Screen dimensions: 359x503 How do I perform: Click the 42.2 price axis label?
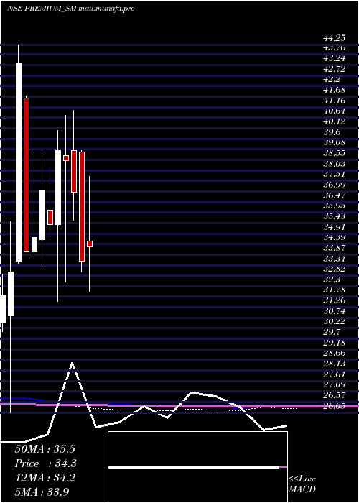point(332,79)
